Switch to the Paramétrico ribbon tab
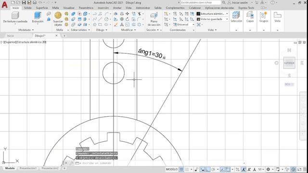This screenshot has width=308, height=173. 86,8
